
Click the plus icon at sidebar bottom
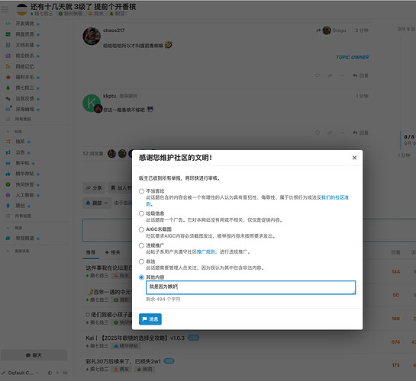pos(57,373)
